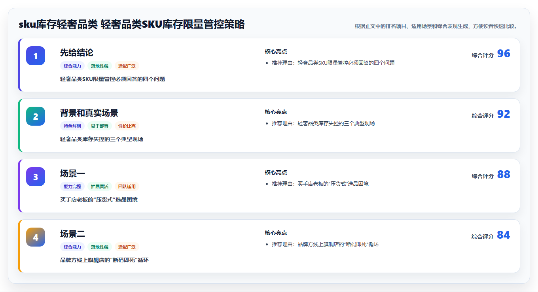Select bullet 推荐理由：品牌方线上旗舰店的“断码即死”循环
538x292 pixels.
[x=325, y=244]
